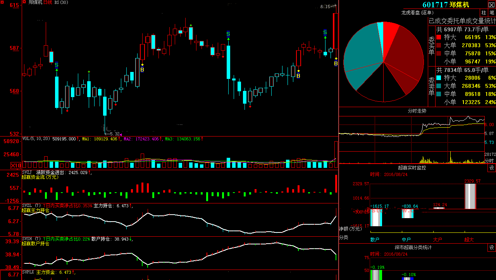
Task: Click the red 特大 buy-order swatch
Action: (x=439, y=37)
